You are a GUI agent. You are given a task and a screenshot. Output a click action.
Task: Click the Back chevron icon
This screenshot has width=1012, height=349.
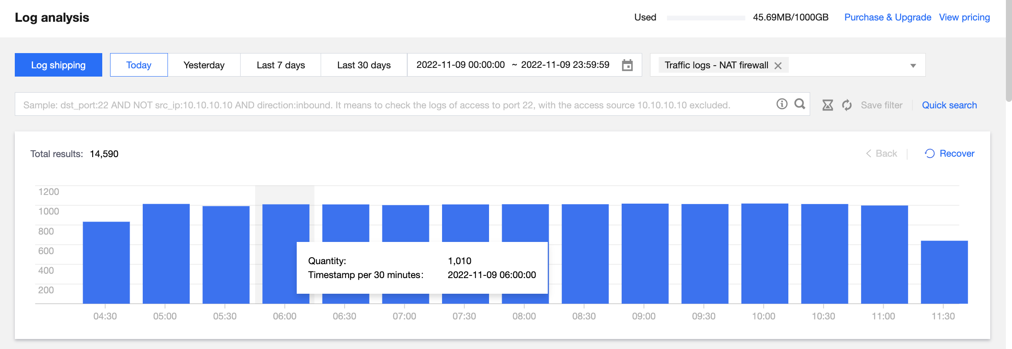pos(868,154)
